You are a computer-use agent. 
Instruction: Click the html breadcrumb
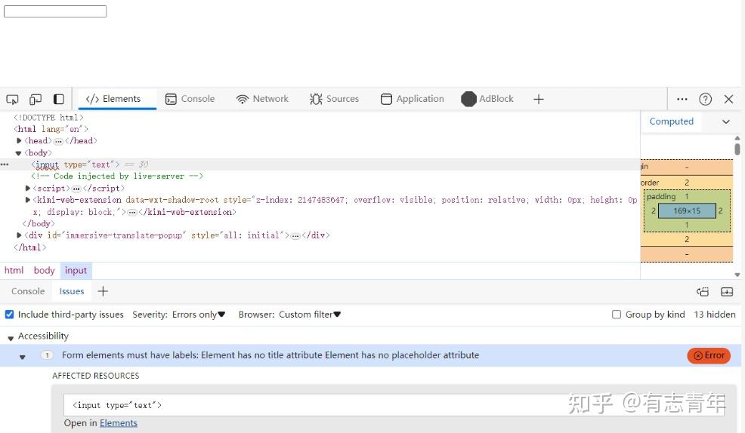(x=14, y=270)
